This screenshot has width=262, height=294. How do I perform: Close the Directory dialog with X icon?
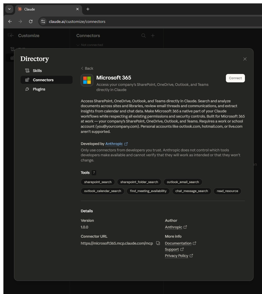point(245,59)
